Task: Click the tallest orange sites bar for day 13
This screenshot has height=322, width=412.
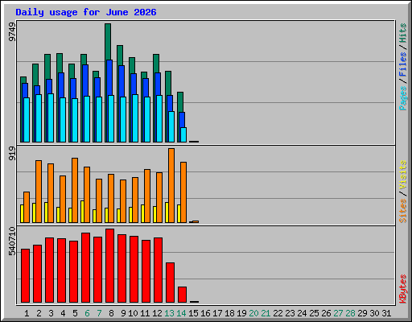Action: click(171, 185)
